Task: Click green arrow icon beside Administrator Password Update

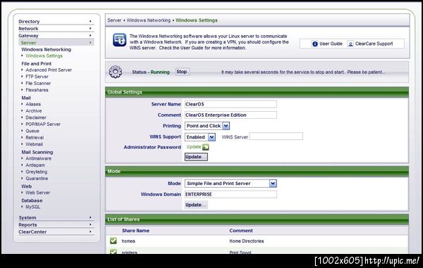Action: tap(205, 147)
